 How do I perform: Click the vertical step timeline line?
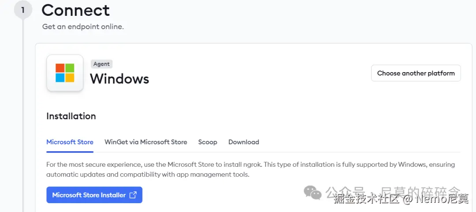tap(23, 110)
